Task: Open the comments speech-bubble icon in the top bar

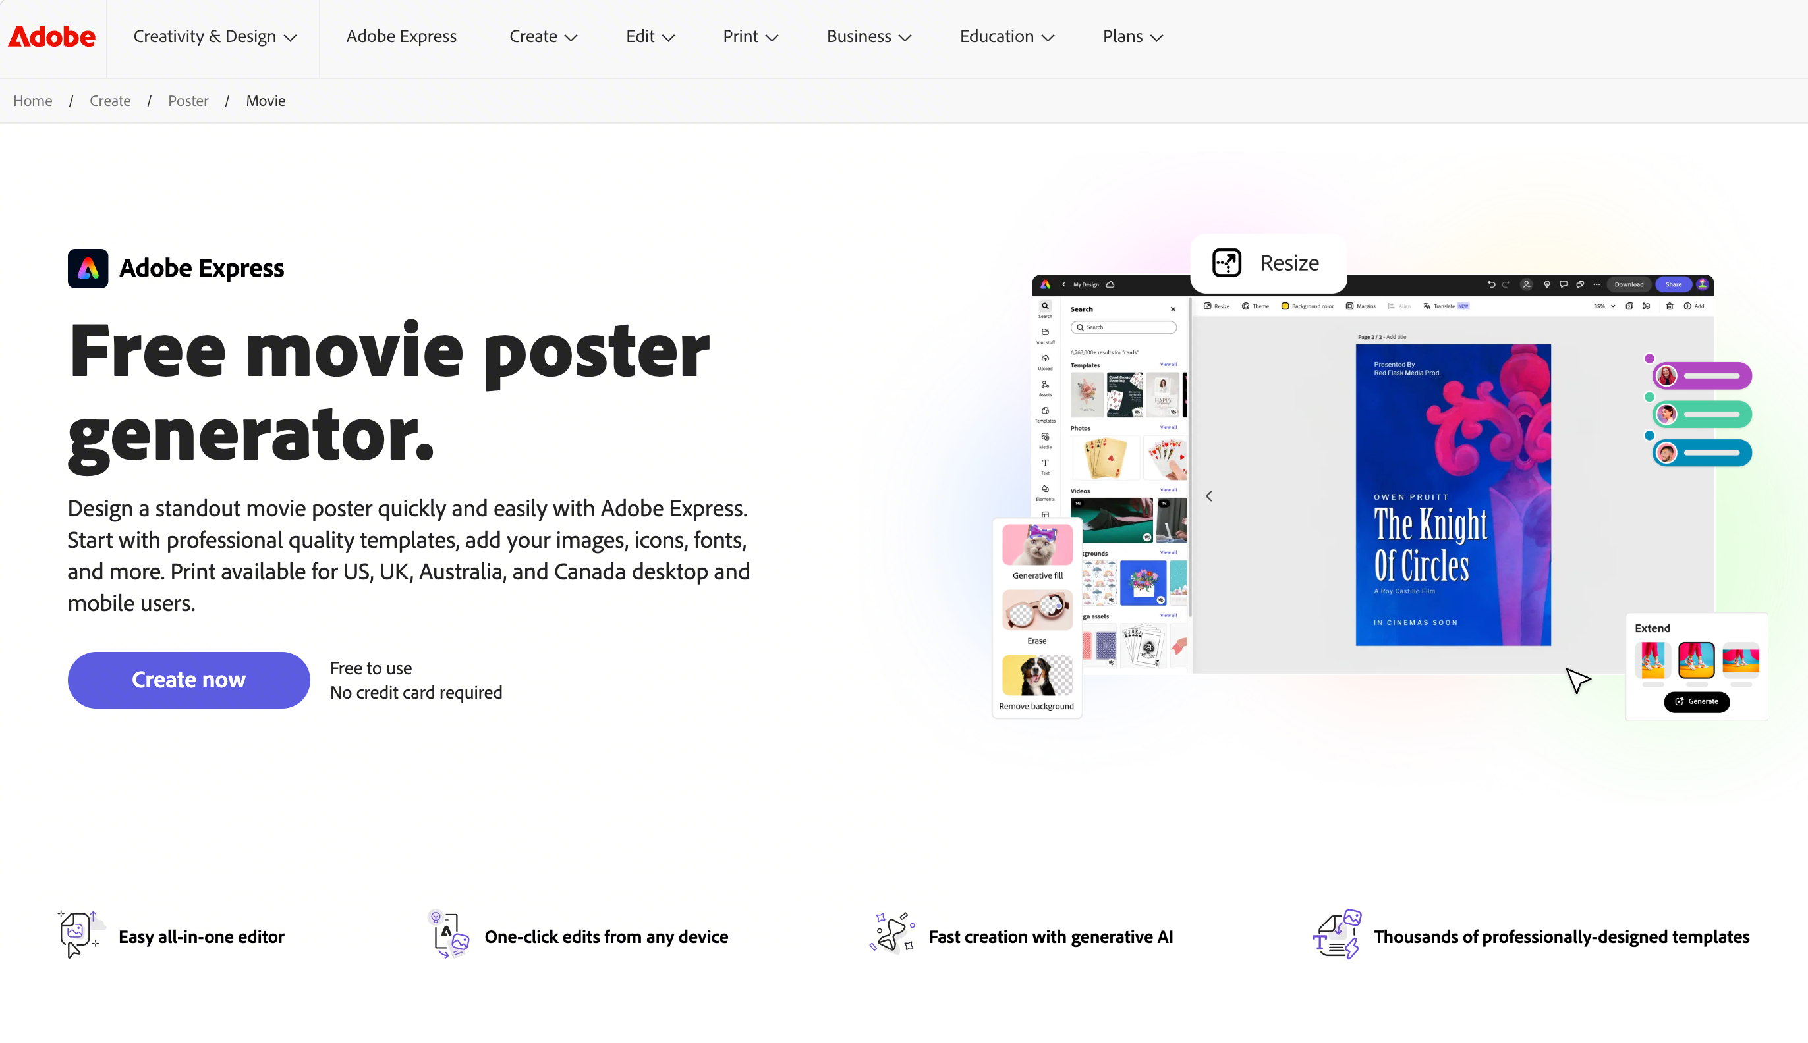Action: tap(1564, 284)
